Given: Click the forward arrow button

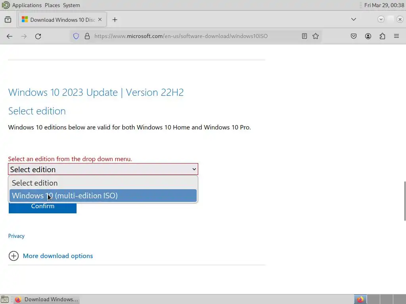Looking at the screenshot, I should (x=24, y=36).
